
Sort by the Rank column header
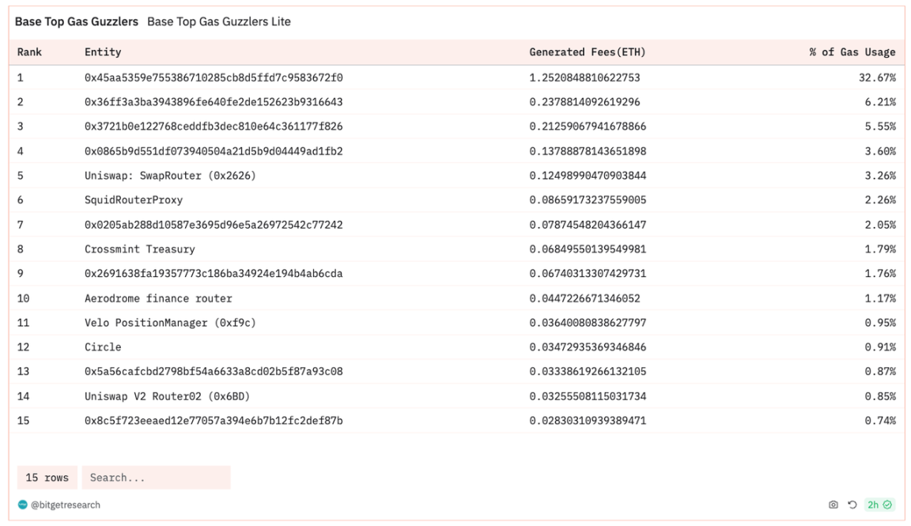pyautogui.click(x=29, y=52)
